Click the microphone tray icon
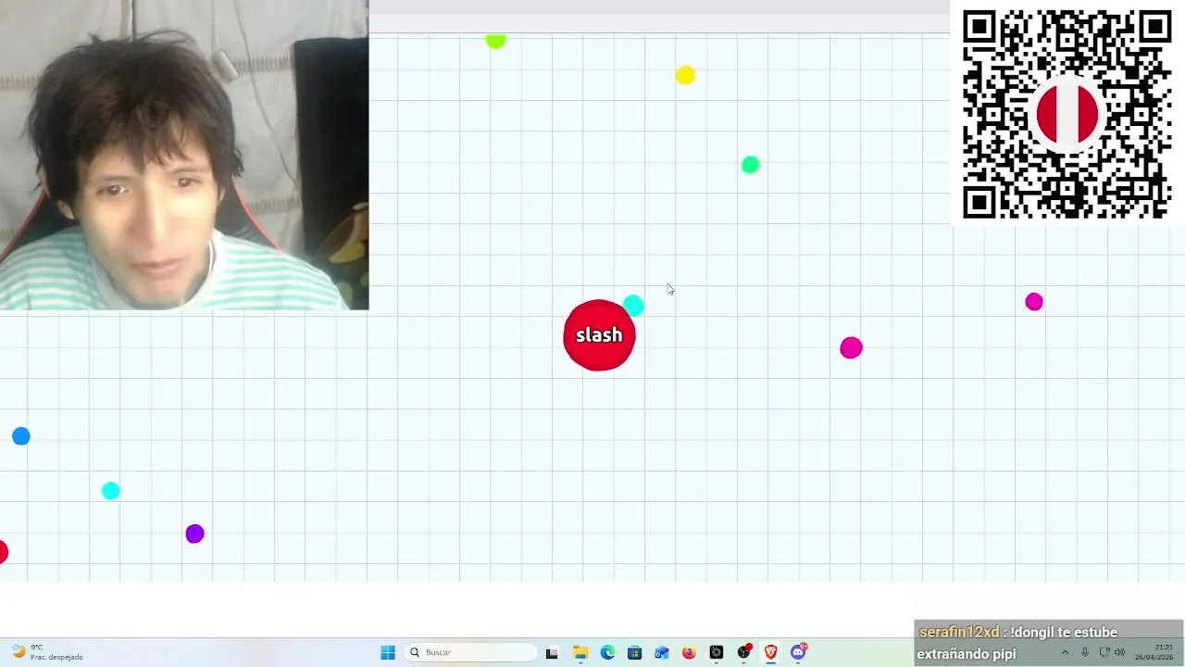Image resolution: width=1185 pixels, height=667 pixels. (x=1085, y=652)
